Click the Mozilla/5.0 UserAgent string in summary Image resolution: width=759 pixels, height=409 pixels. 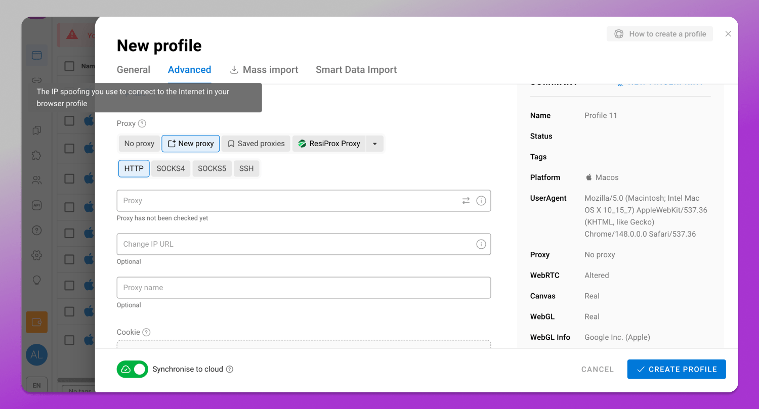(x=646, y=216)
